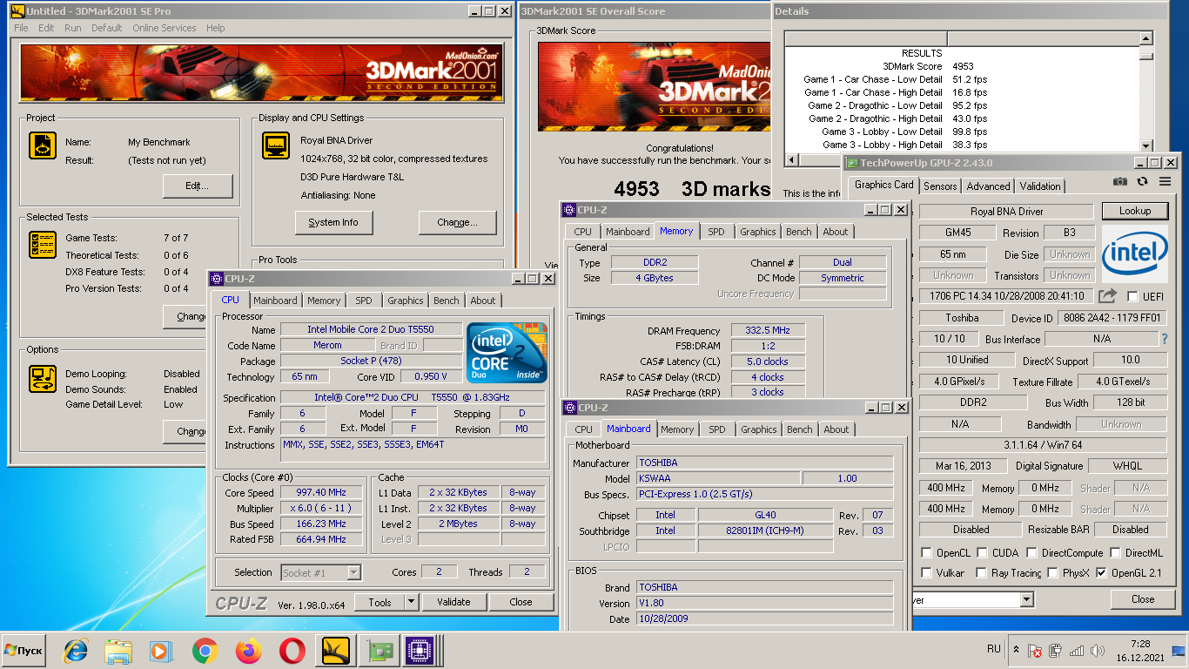The image size is (1189, 669).
Task: Toggle the Vulkan checkbox
Action: [927, 573]
